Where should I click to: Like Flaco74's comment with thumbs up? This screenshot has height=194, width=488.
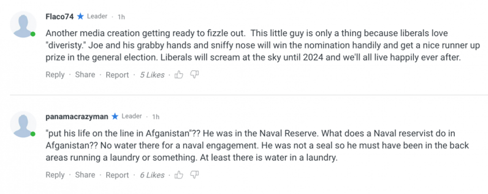[x=179, y=75]
